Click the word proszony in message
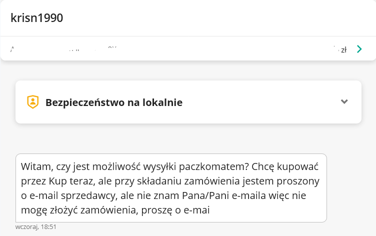 click(x=298, y=181)
